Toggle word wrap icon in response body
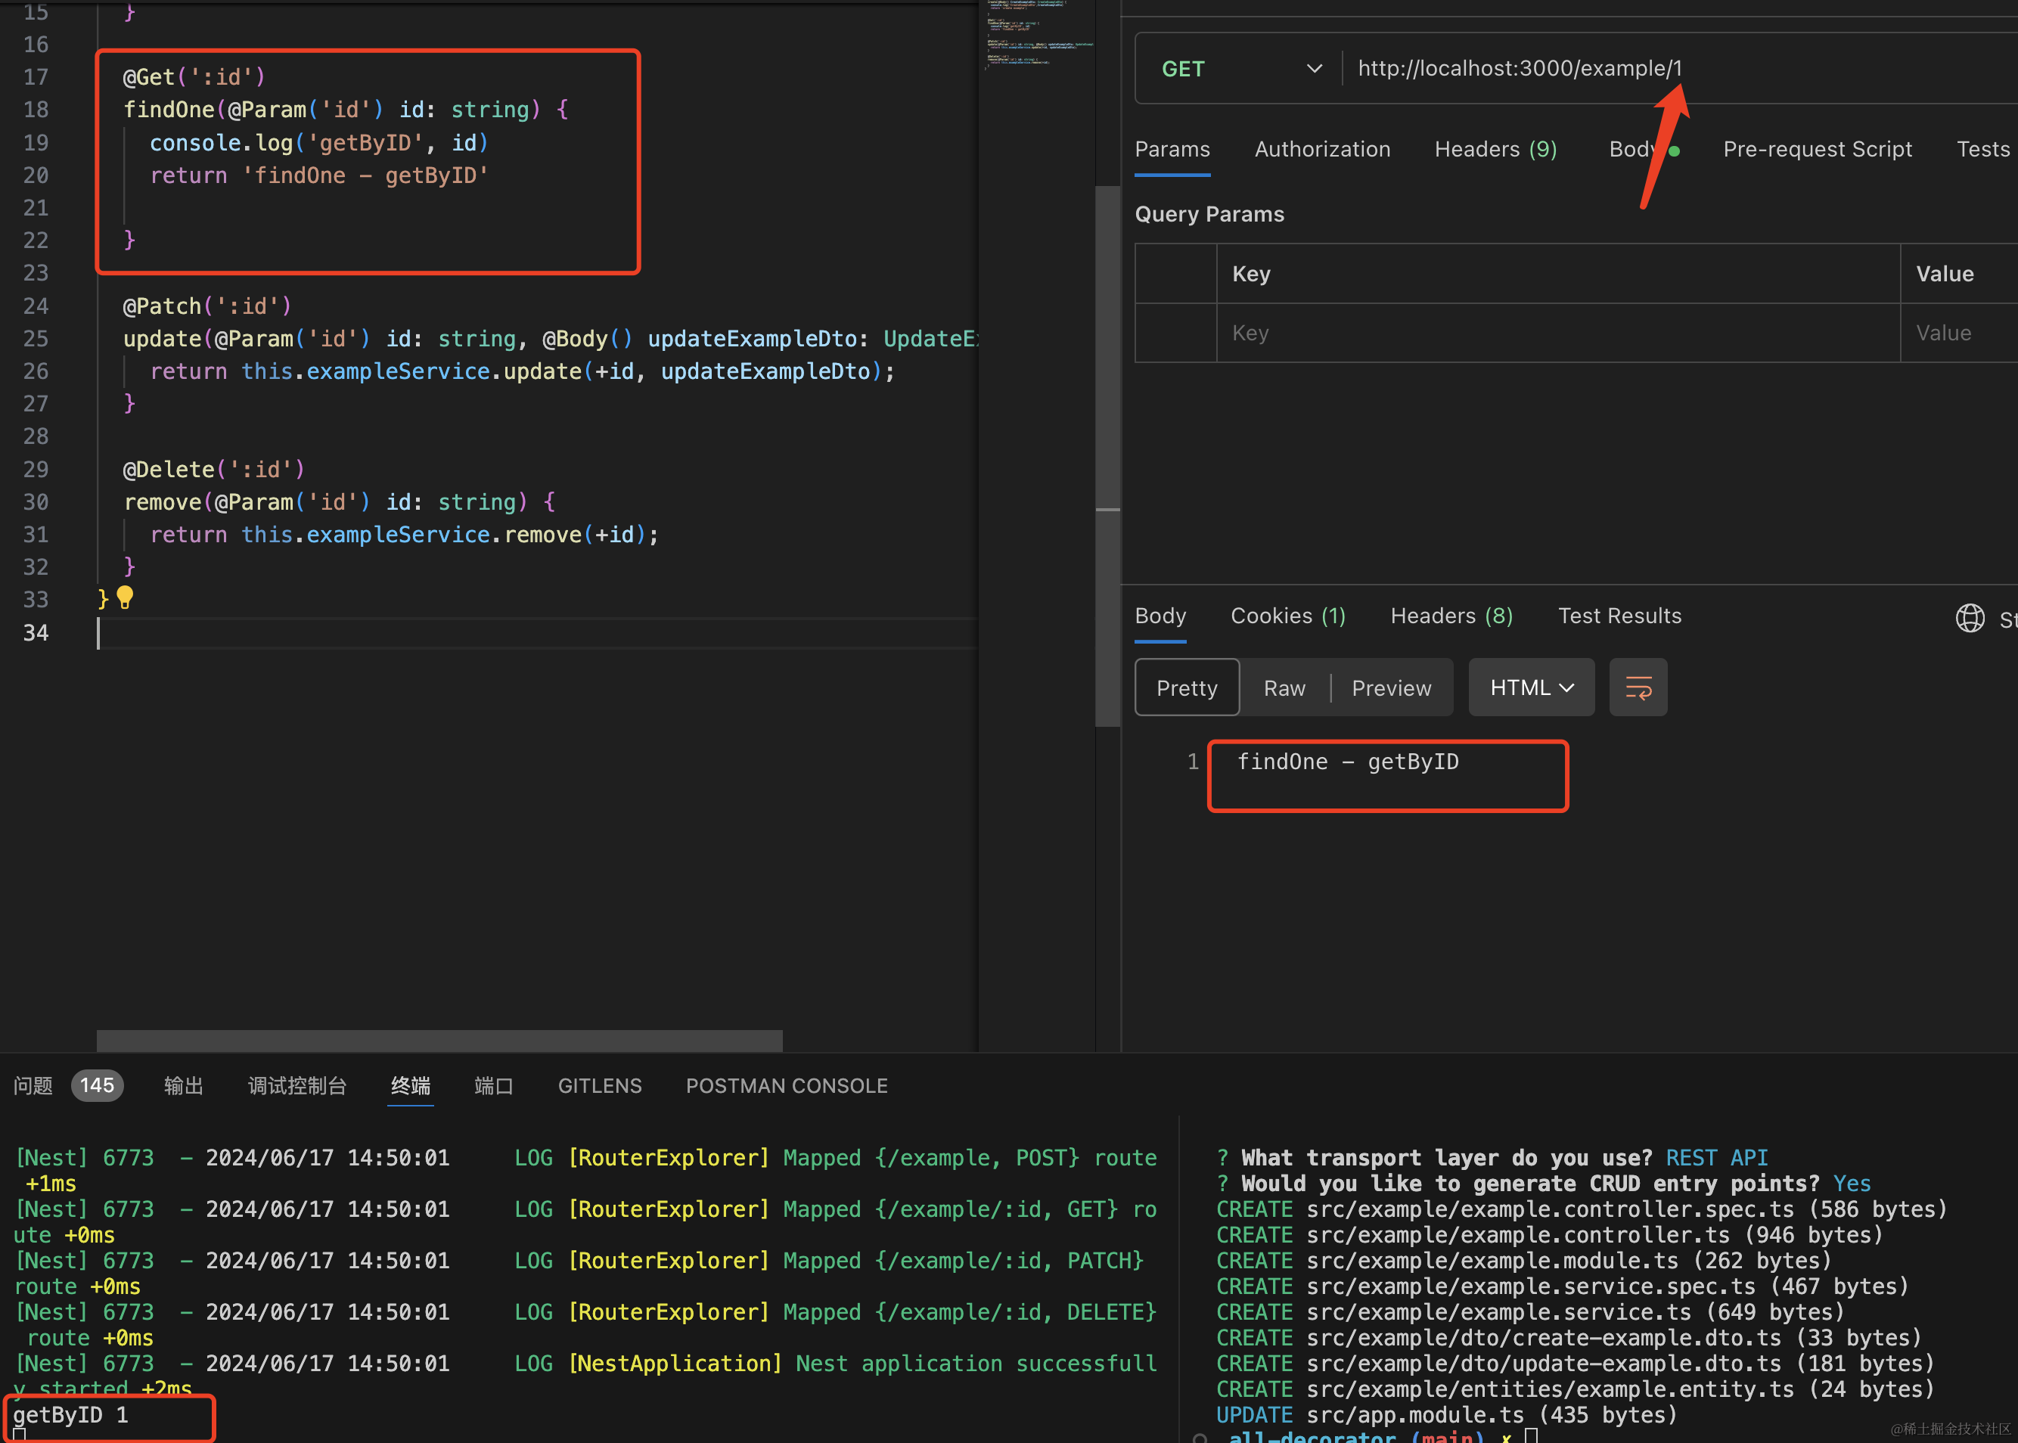This screenshot has height=1443, width=2018. click(1638, 687)
